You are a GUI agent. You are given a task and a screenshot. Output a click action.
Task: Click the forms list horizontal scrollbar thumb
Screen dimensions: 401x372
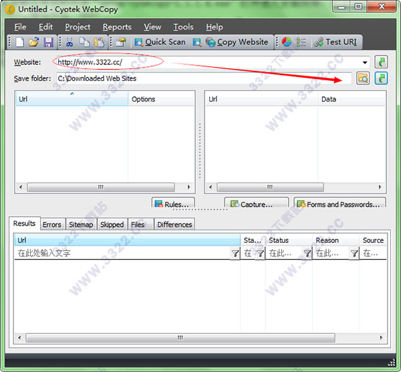point(270,187)
